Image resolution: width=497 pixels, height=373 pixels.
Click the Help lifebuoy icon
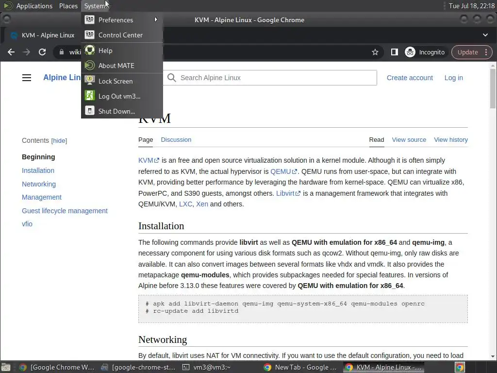tap(90, 50)
